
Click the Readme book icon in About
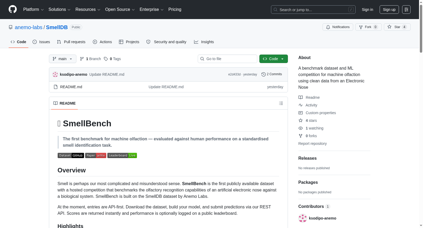301,97
